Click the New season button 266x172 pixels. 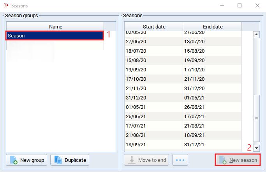238,160
